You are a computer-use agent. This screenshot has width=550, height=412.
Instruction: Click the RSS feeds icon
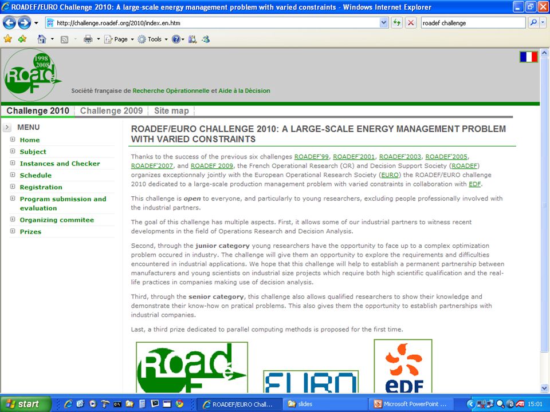[65, 39]
